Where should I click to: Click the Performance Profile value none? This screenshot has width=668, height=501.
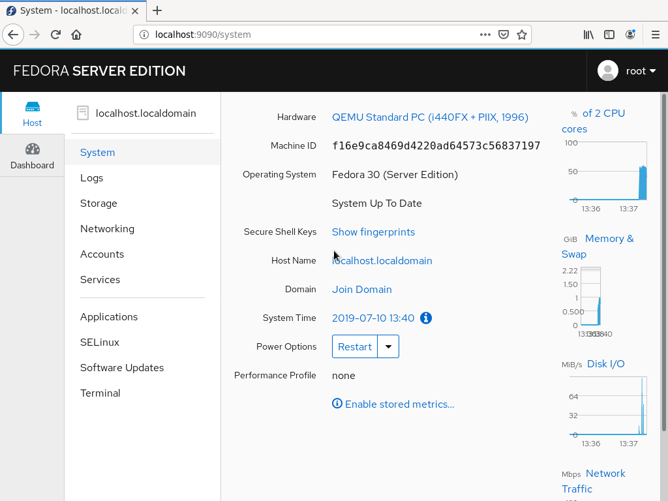coord(343,375)
